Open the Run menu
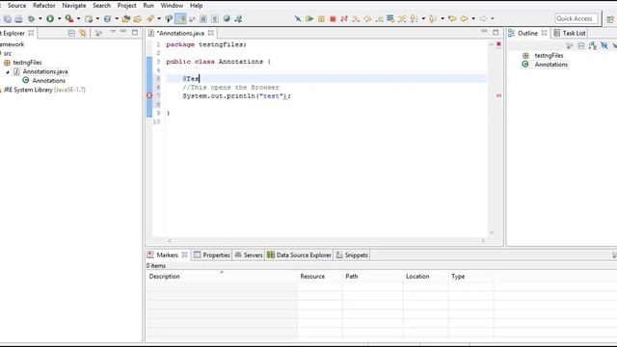The height and width of the screenshot is (347, 617). pyautogui.click(x=148, y=6)
